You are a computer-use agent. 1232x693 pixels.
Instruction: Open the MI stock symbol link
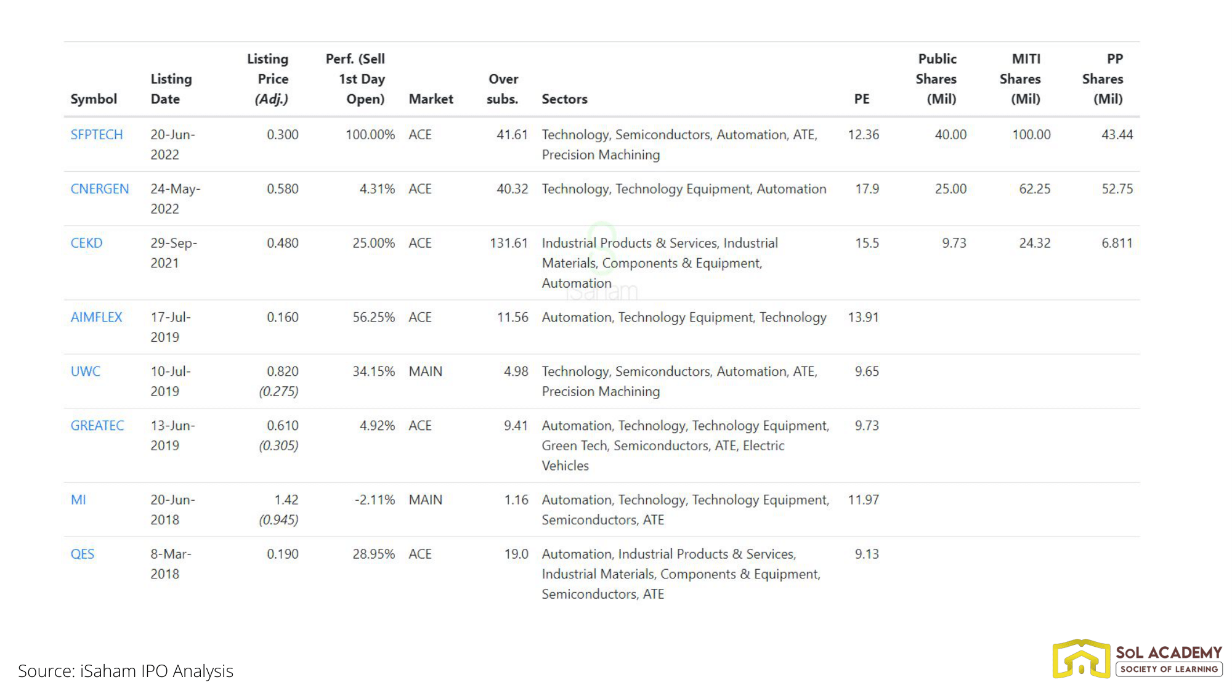point(78,500)
